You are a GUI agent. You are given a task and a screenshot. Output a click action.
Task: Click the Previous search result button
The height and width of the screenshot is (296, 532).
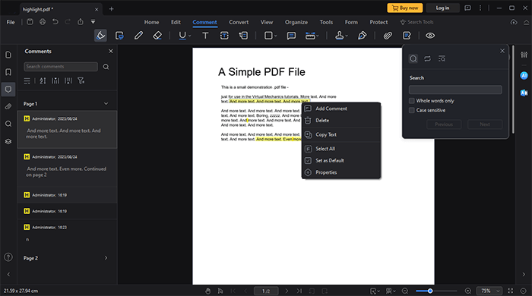click(444, 124)
